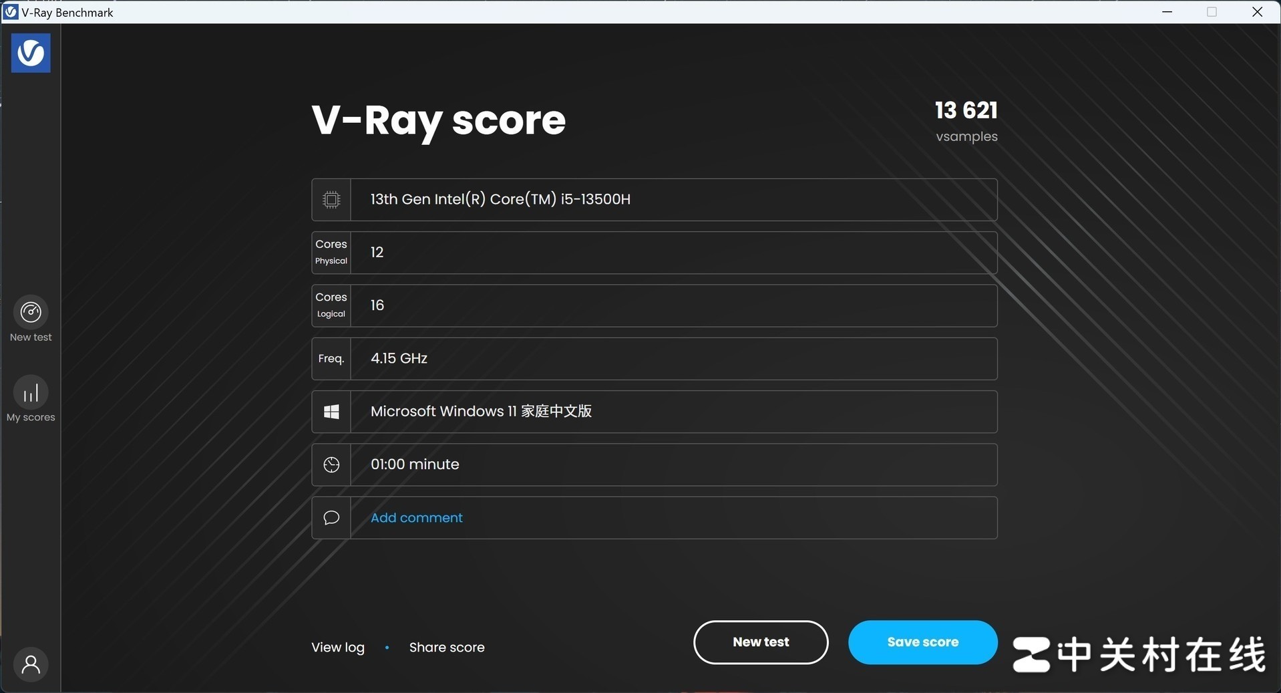The image size is (1281, 693).
Task: Click the Windows logo next to the OS name
Action: pos(331,412)
